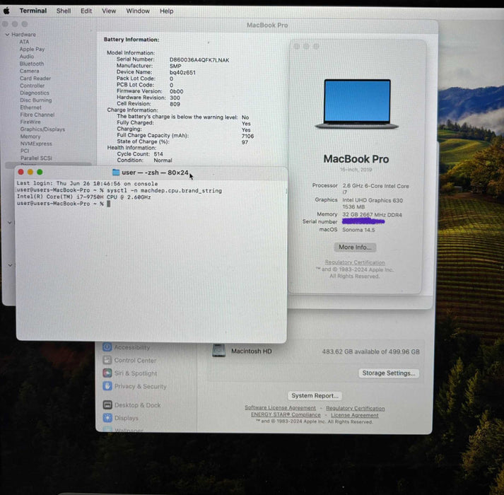
Task: Open the Software License Agreement link
Action: 281,407
